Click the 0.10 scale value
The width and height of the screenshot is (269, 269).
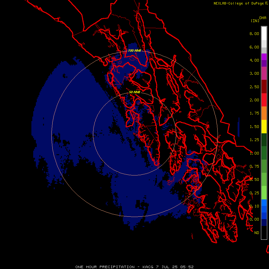pyautogui.click(x=254, y=206)
